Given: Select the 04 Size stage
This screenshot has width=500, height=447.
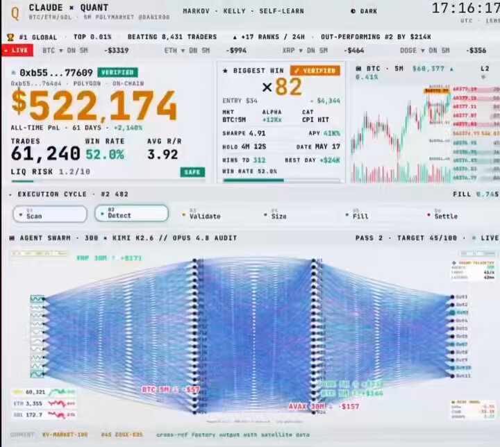Looking at the screenshot, I should click(x=275, y=214).
